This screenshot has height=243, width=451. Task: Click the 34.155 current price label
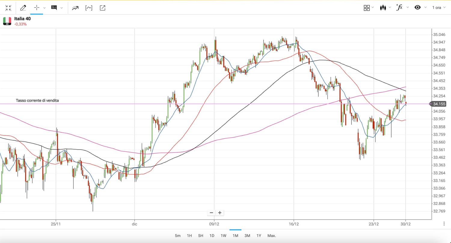(x=439, y=104)
